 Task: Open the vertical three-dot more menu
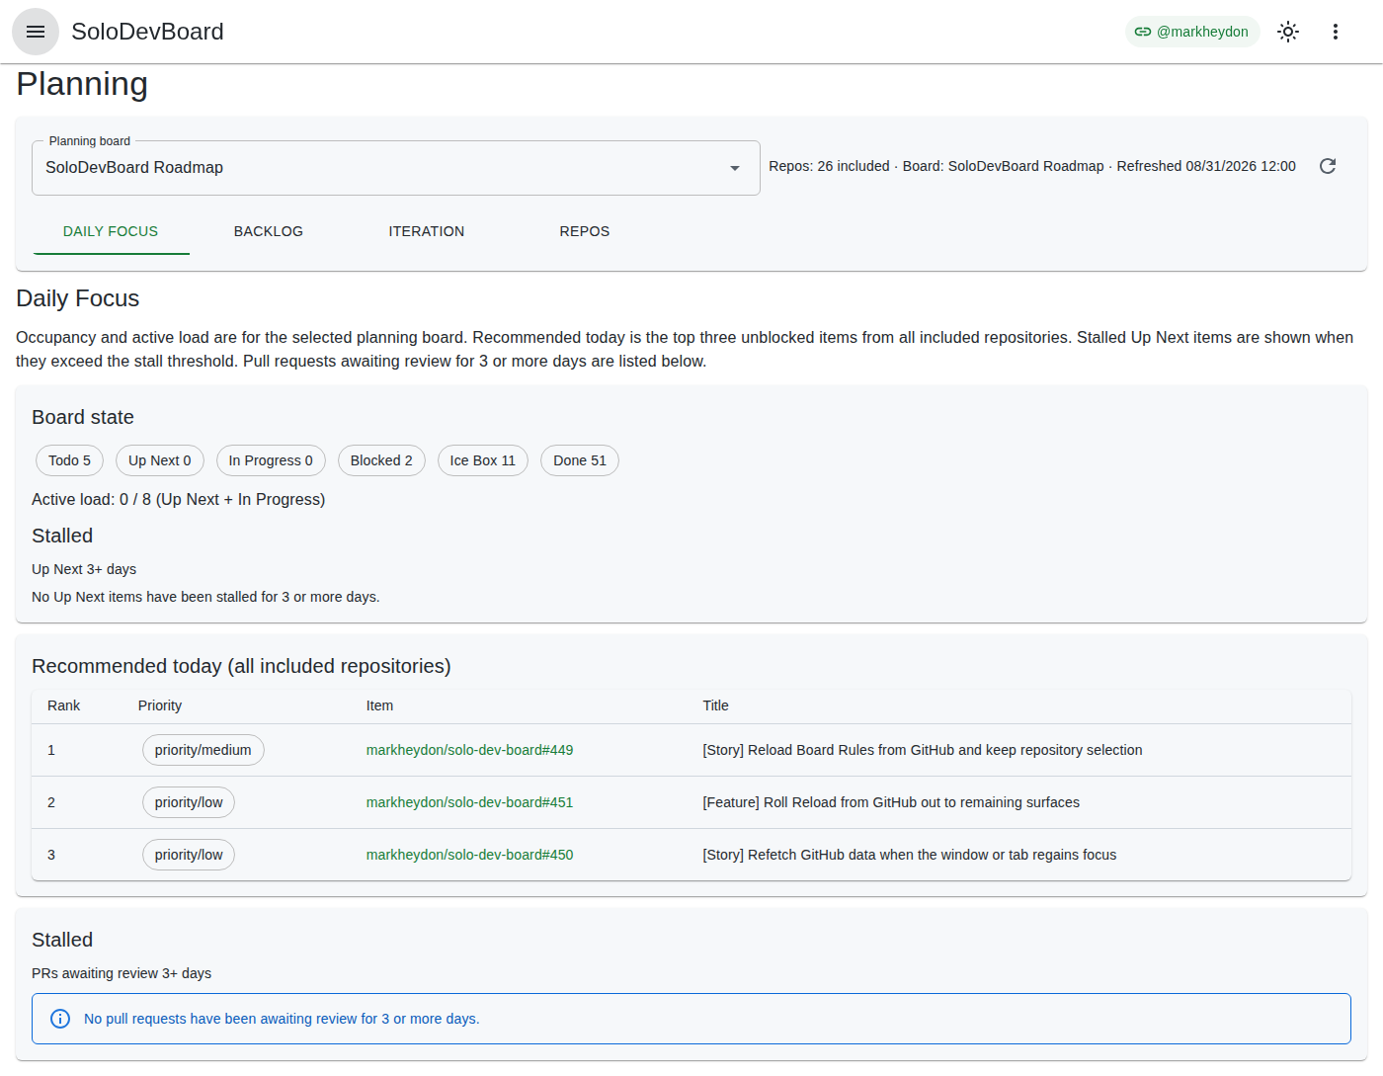coord(1336,32)
